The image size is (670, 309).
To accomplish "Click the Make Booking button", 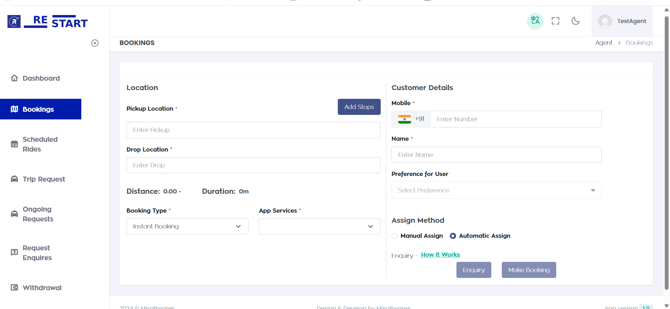I will point(529,270).
